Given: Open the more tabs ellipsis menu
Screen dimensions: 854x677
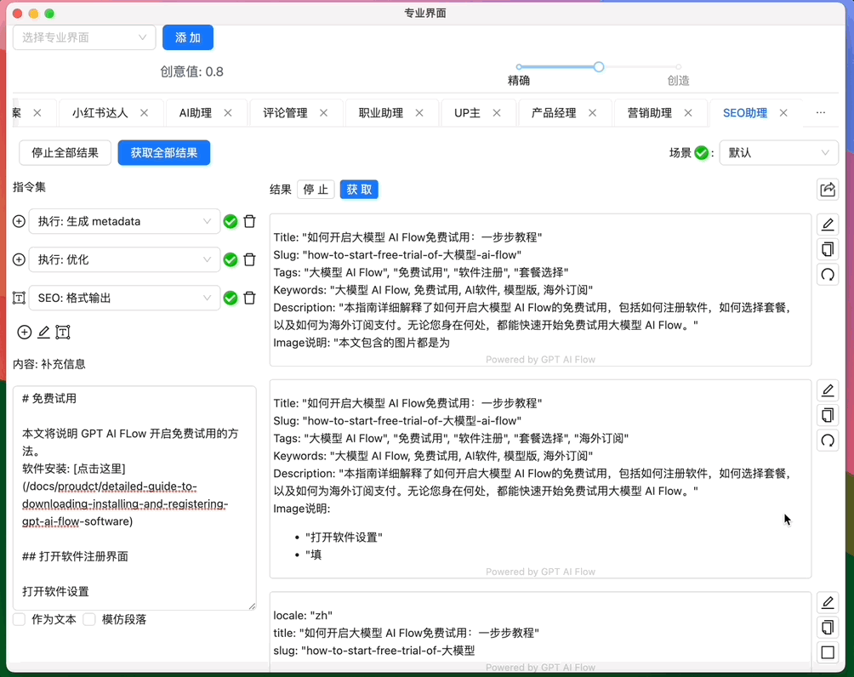Looking at the screenshot, I should (821, 113).
